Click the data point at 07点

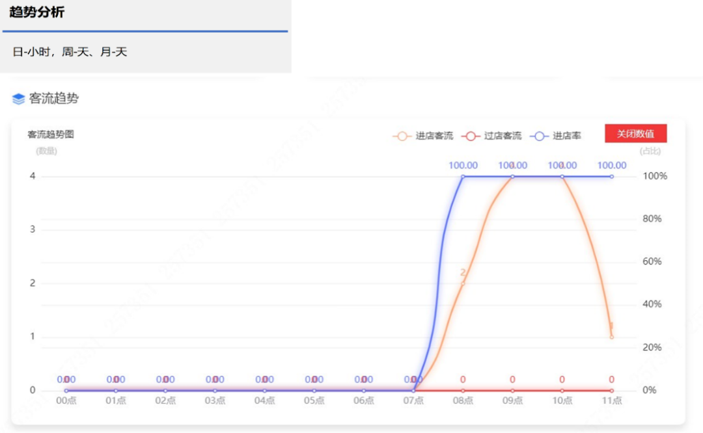(x=413, y=390)
